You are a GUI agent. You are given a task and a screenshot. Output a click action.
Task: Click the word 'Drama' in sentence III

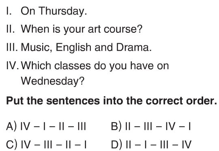click(x=133, y=47)
